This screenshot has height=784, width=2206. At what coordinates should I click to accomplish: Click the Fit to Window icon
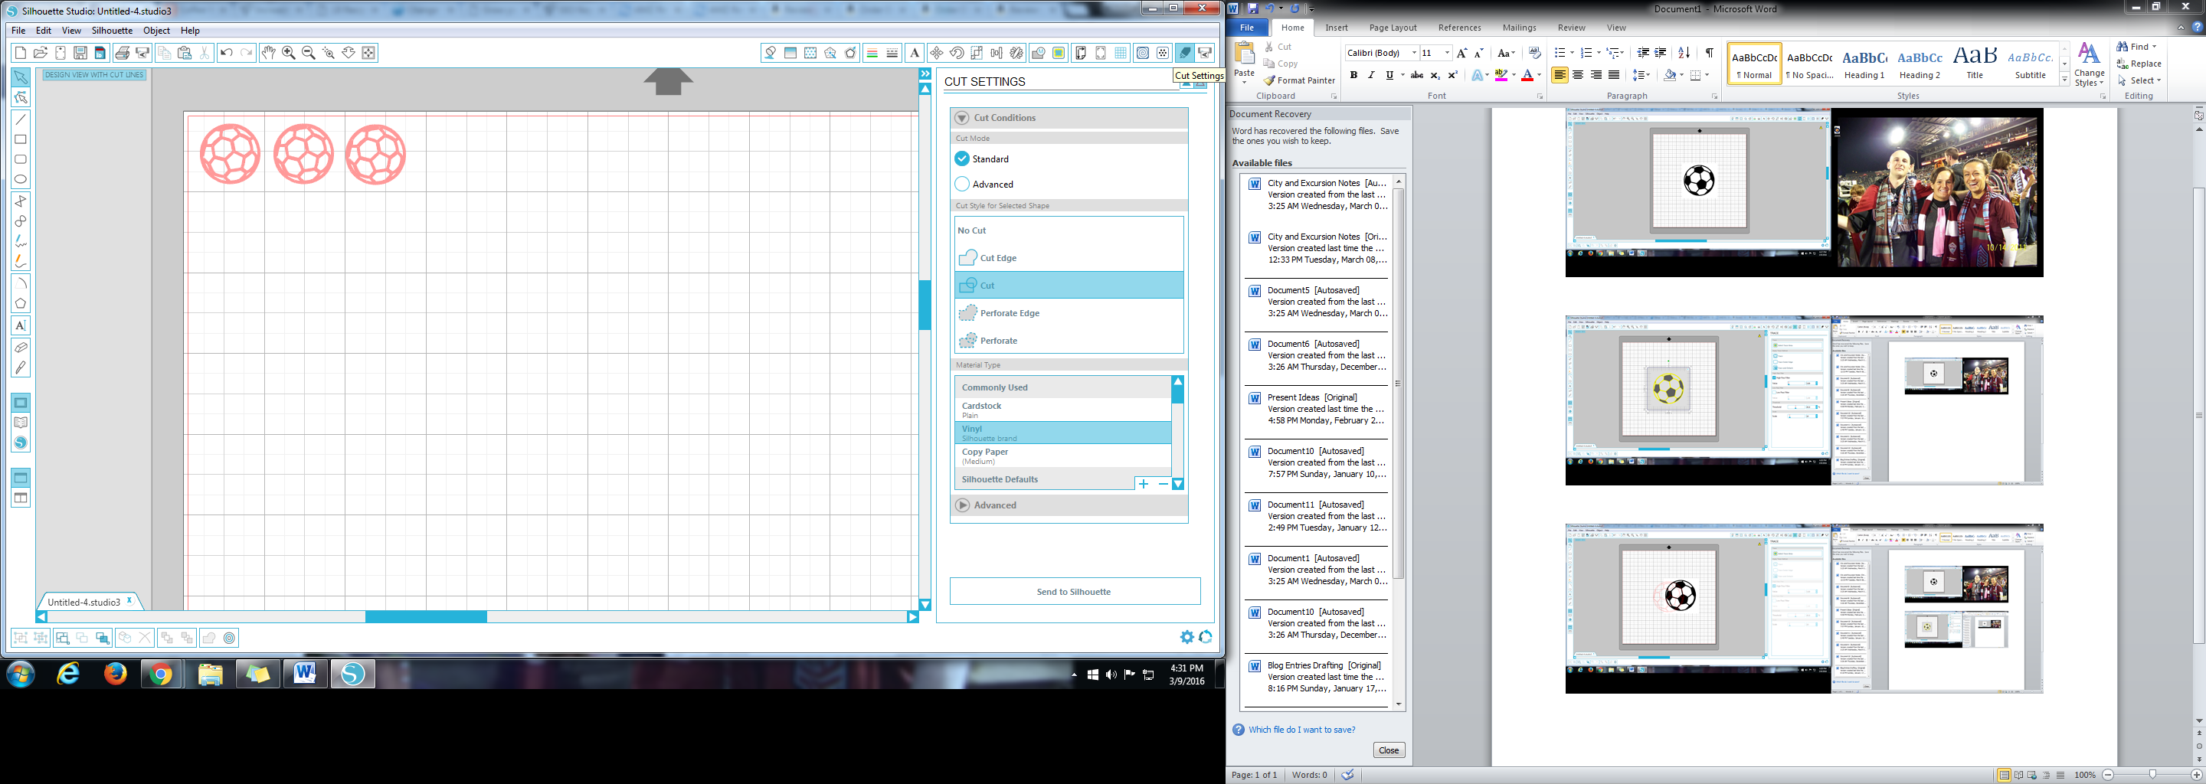coord(369,53)
